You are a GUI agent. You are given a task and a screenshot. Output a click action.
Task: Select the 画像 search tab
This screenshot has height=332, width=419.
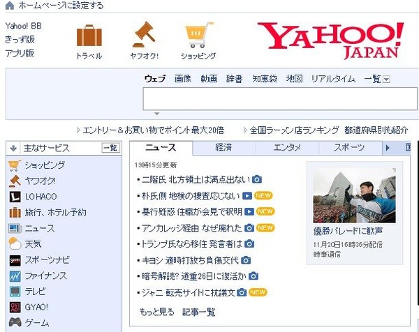(183, 79)
